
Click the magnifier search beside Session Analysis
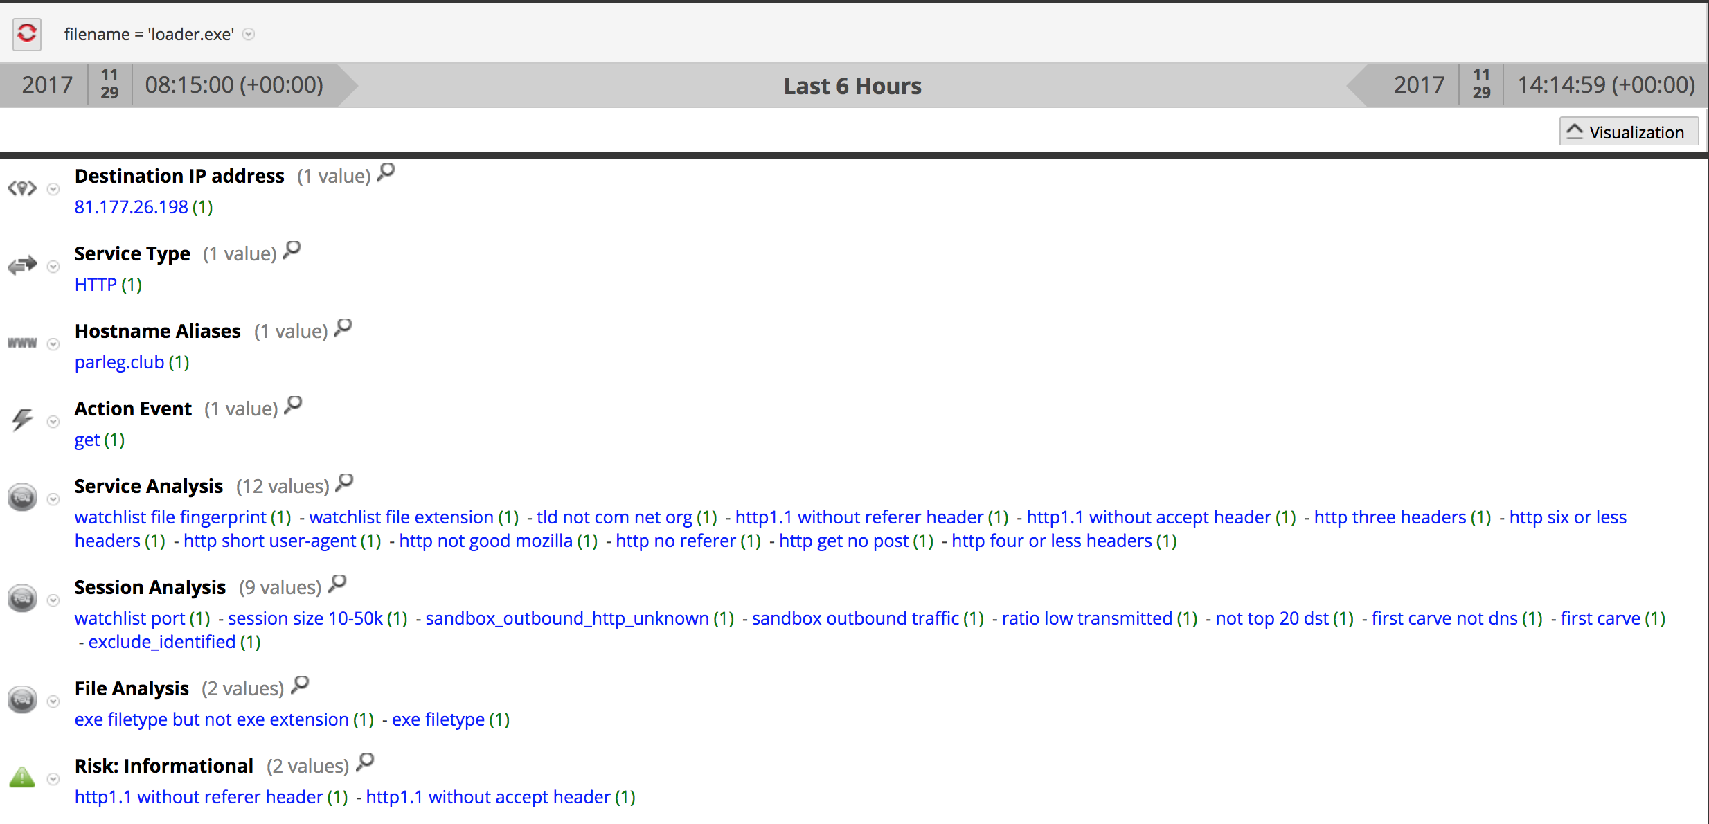[337, 584]
